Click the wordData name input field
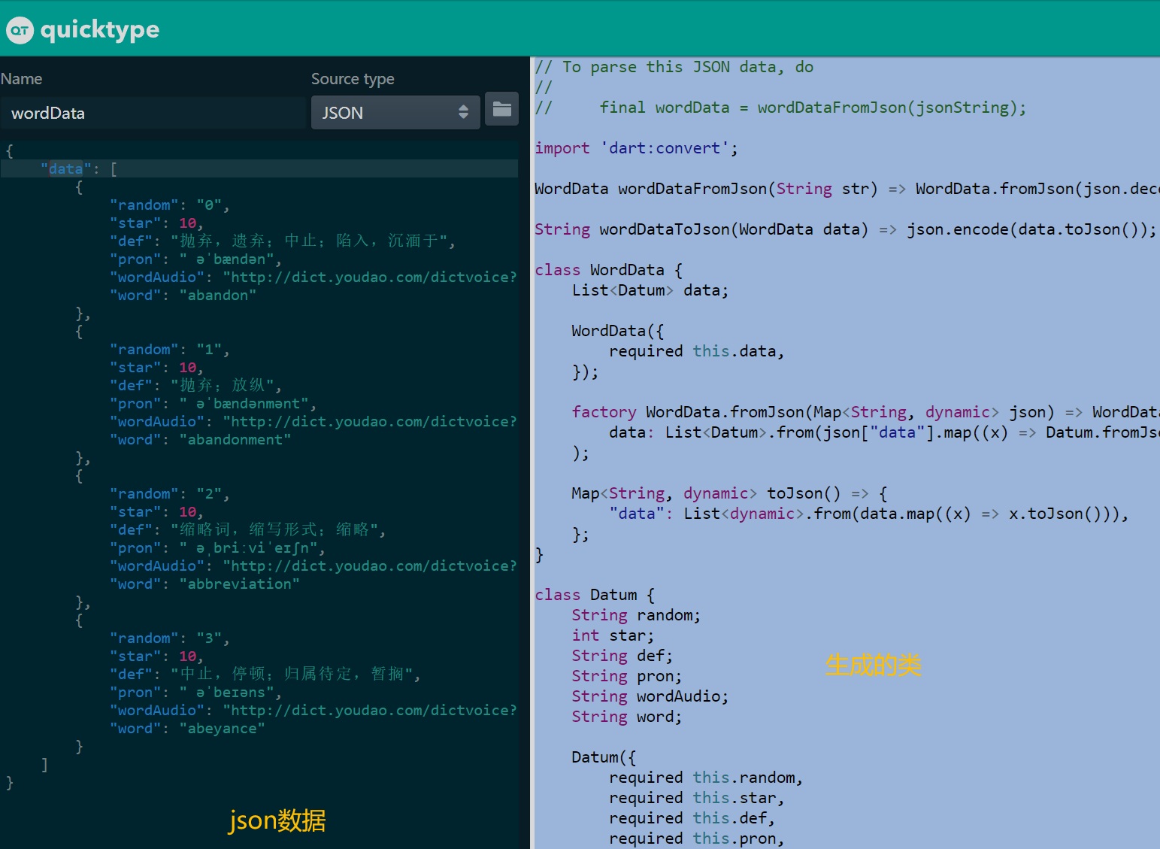 [153, 113]
